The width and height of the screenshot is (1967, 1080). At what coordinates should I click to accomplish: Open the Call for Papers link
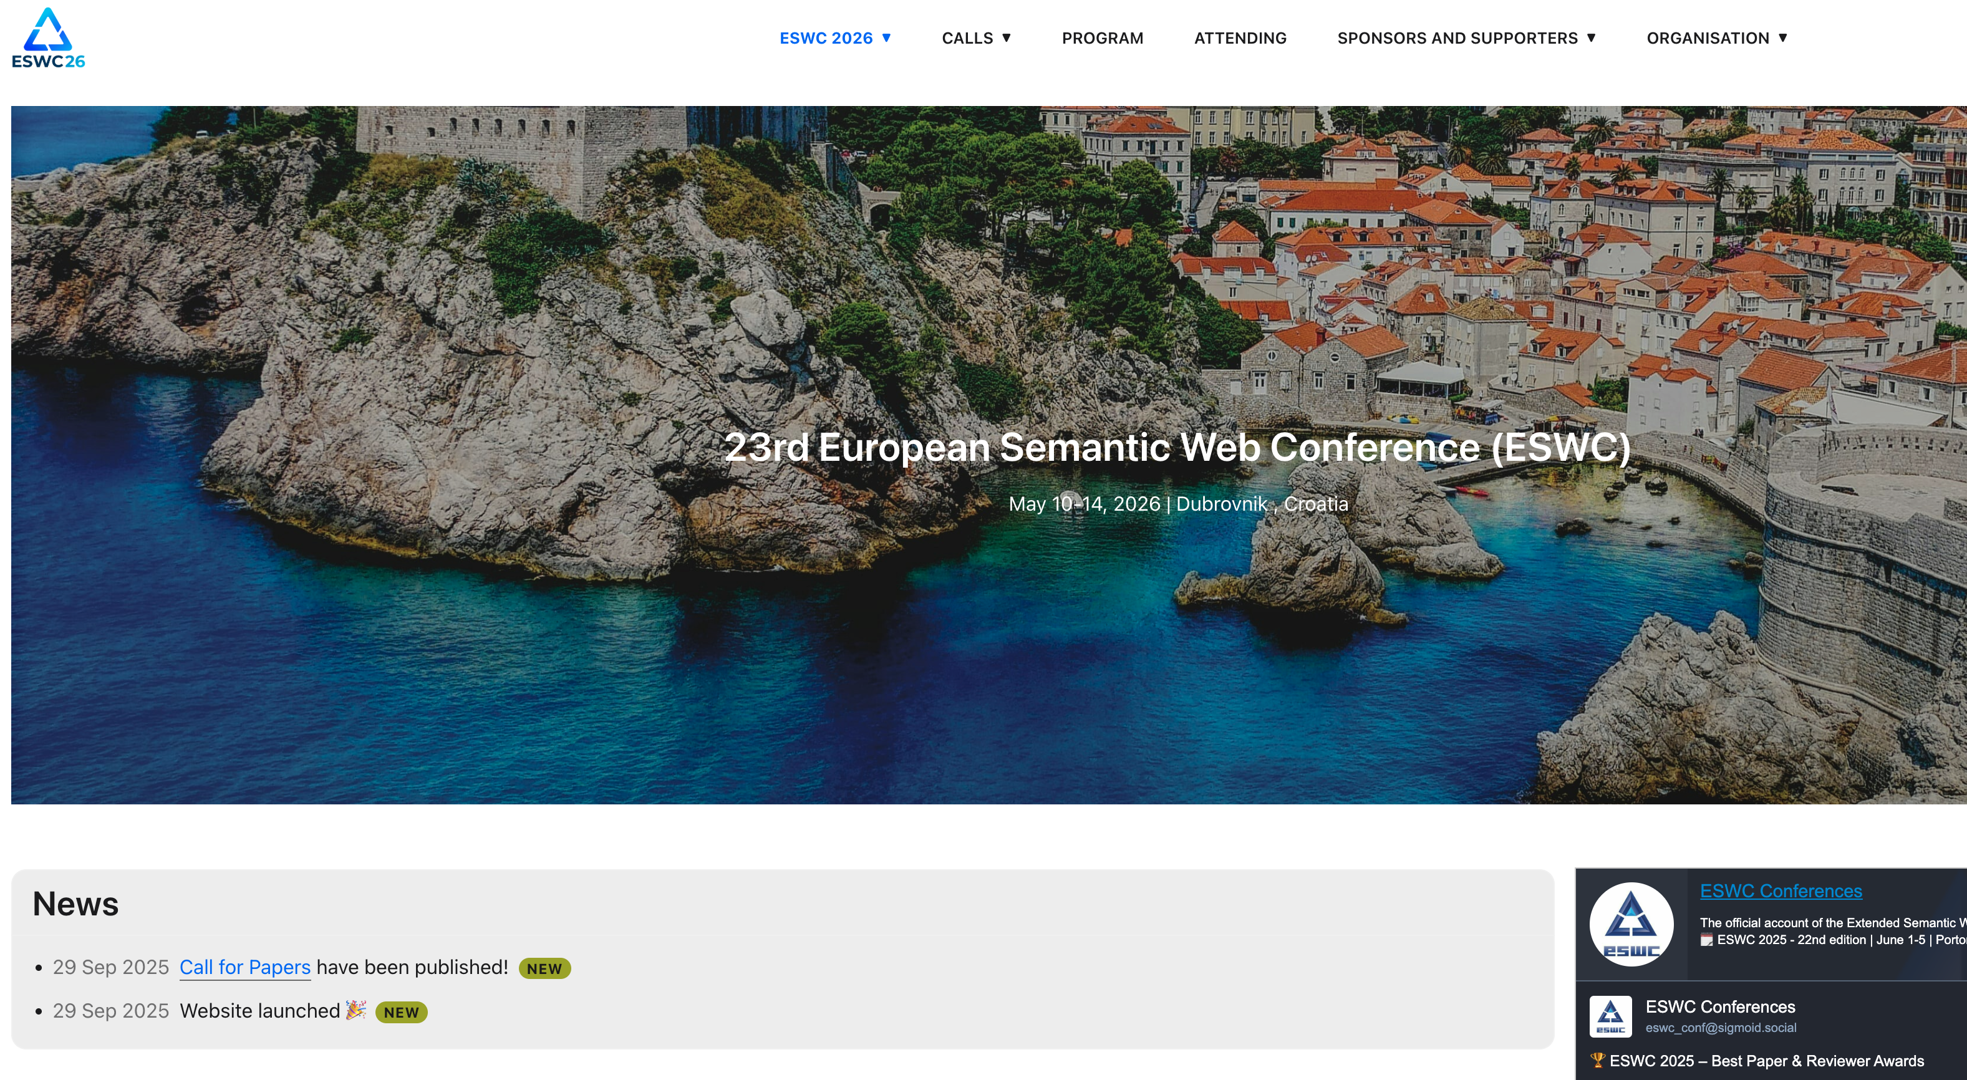(244, 967)
